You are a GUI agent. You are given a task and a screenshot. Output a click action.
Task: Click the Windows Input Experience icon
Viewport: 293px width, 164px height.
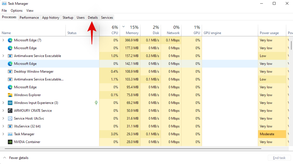pos(10,103)
